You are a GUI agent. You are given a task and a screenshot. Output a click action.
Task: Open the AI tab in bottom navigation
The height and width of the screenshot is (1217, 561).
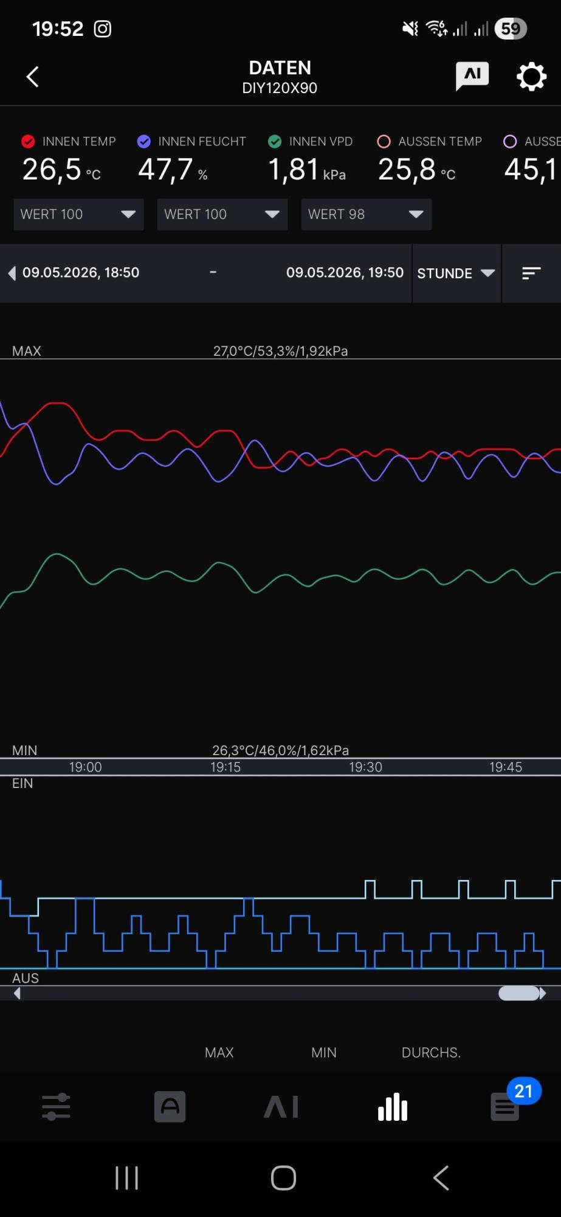coord(281,1107)
